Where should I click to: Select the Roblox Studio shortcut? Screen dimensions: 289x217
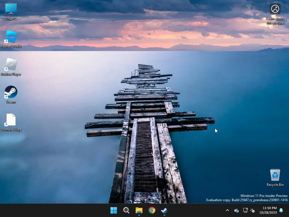(x=11, y=39)
